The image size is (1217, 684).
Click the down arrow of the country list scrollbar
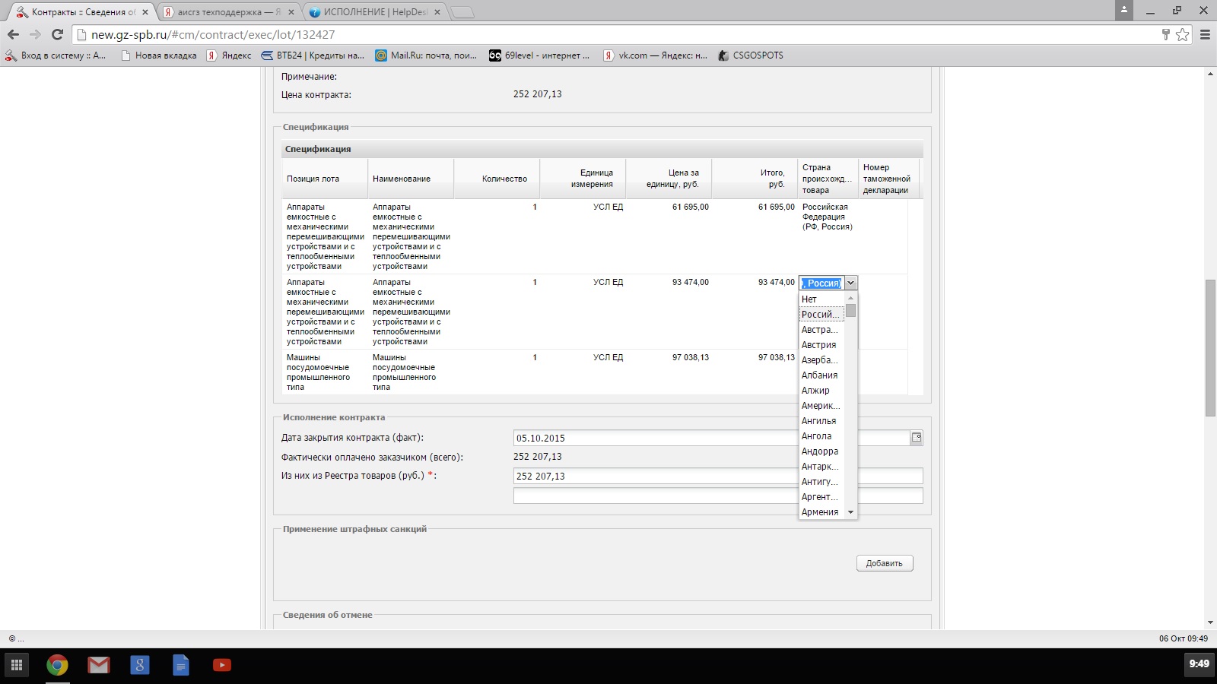point(850,512)
